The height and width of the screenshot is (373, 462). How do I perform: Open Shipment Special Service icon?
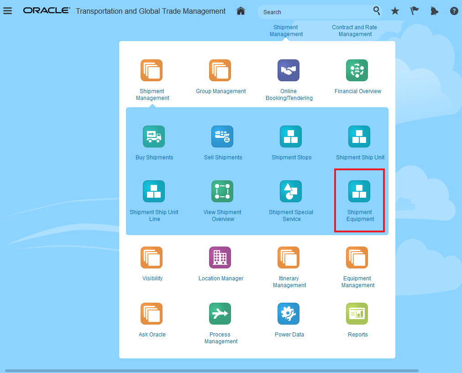[x=291, y=191]
